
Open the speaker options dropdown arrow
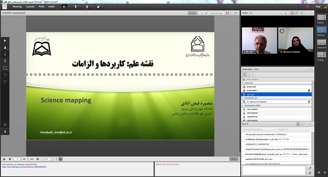(68, 7)
